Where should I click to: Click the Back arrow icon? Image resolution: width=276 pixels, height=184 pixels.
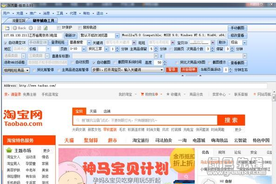pos(15,28)
